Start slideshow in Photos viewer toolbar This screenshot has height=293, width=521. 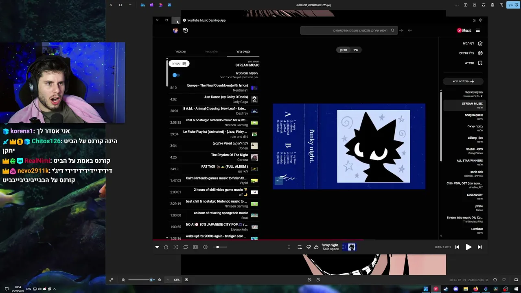(466, 5)
